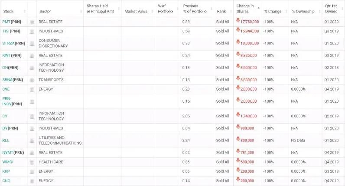Open the grid icon in the CY row
The width and height of the screenshot is (345, 186).
click(32, 116)
